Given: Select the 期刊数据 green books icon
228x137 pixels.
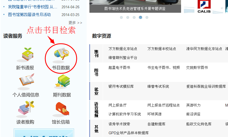Looking at the screenshot, I should click(63, 81).
